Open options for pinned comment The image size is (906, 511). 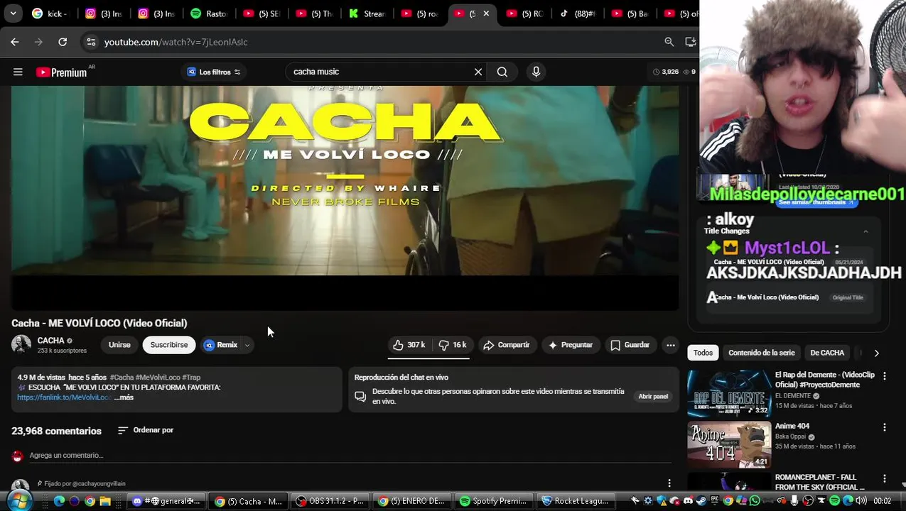tap(669, 483)
